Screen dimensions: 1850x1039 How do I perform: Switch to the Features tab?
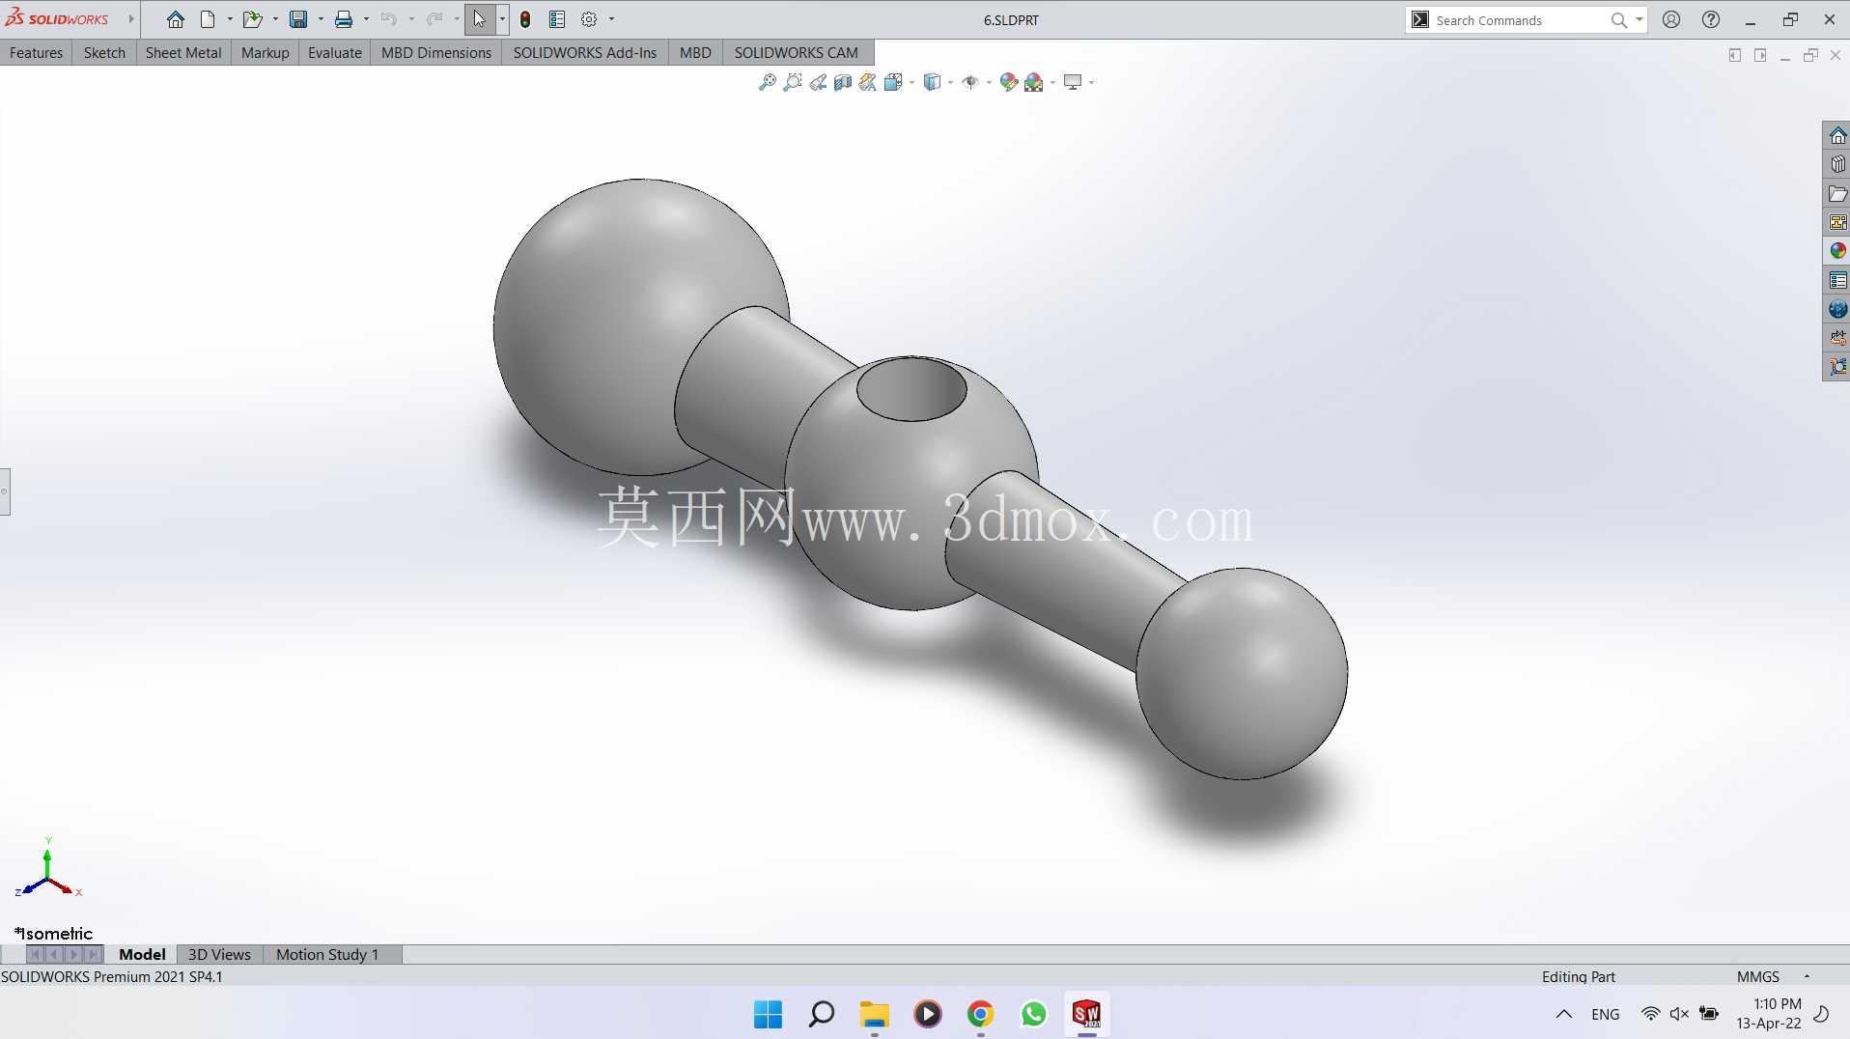(36, 52)
